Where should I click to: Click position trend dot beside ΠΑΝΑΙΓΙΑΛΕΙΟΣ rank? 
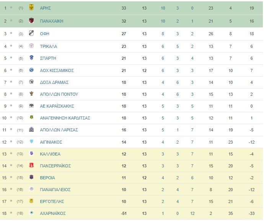coord(11,189)
